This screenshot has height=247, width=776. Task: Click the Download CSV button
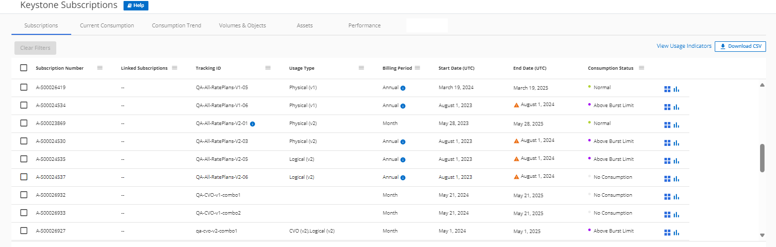pyautogui.click(x=740, y=46)
